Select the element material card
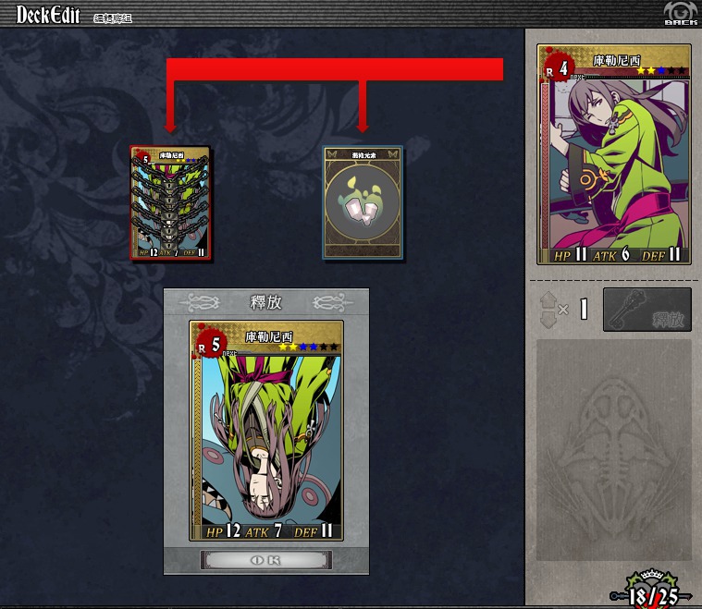The width and height of the screenshot is (702, 609). tap(363, 202)
